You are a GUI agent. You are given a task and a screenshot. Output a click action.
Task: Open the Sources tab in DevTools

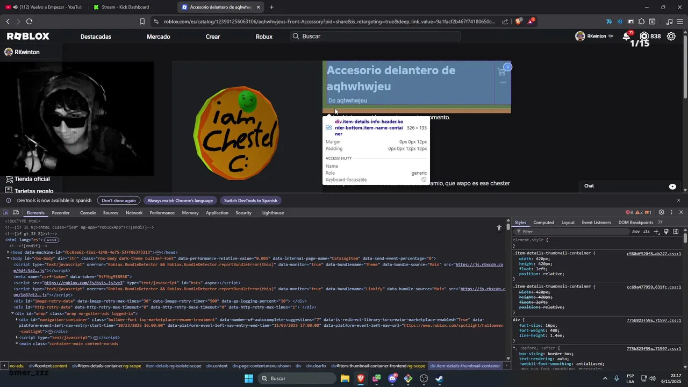click(110, 213)
